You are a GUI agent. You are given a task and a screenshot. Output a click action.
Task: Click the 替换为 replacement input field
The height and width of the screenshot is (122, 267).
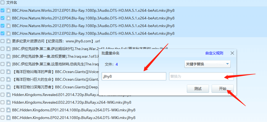[x=201, y=77]
